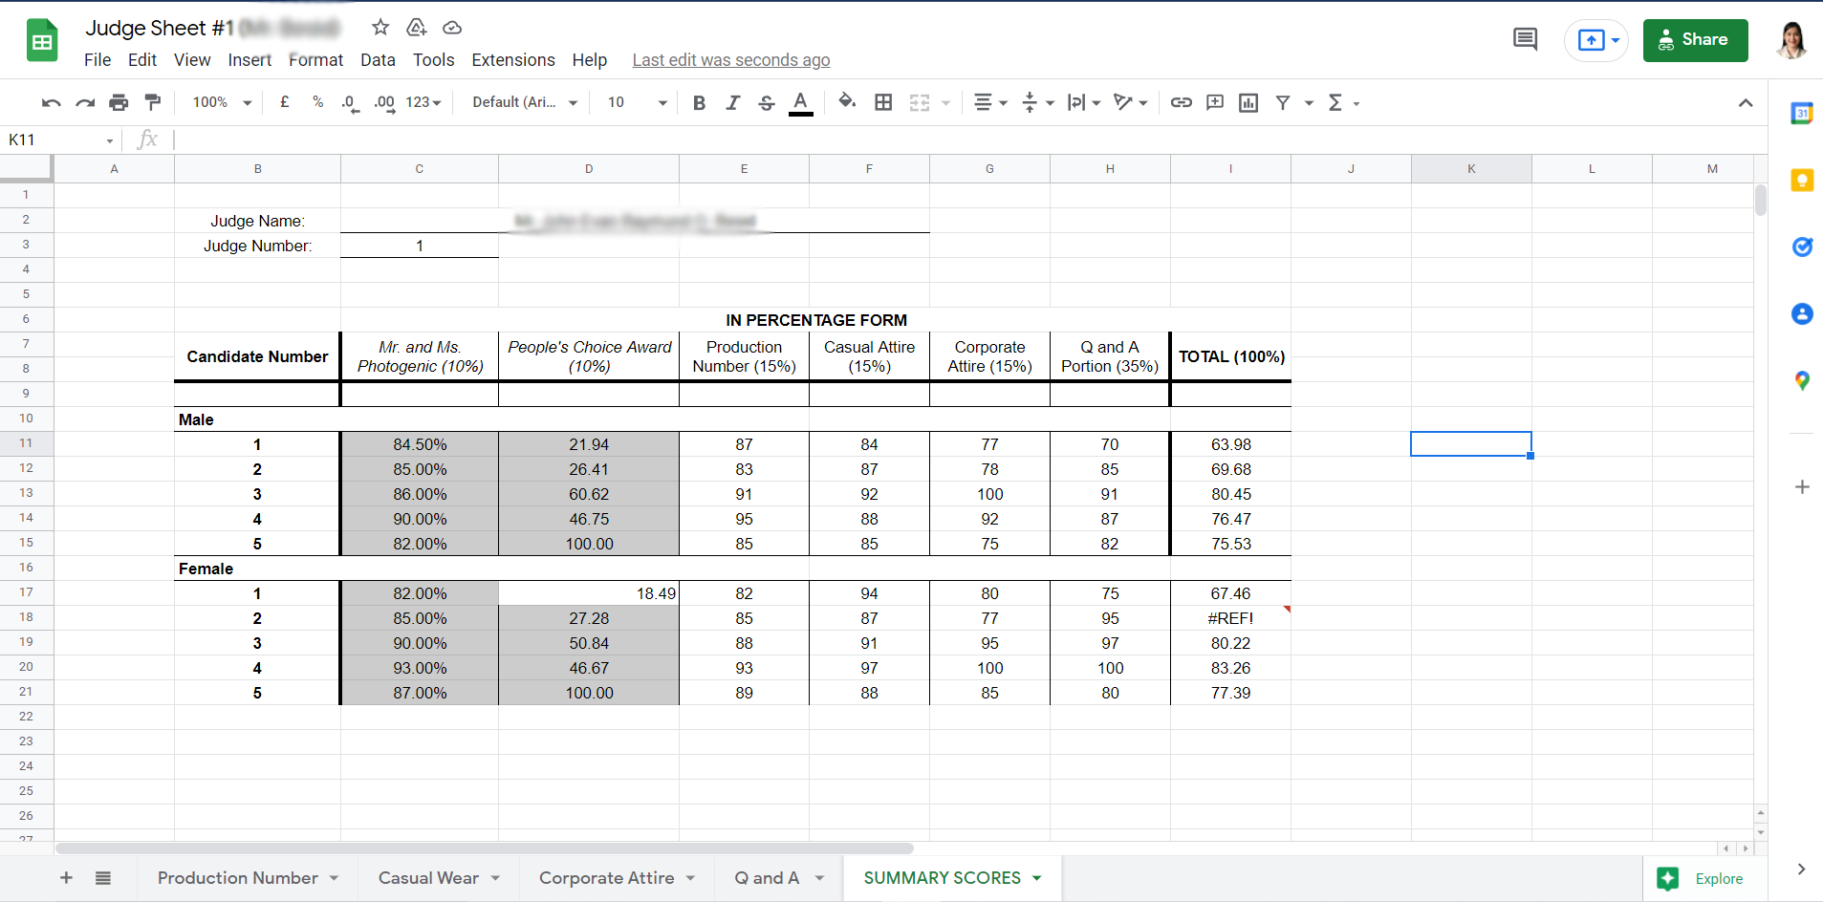1823x902 pixels.
Task: Open the comment history
Action: [x=1526, y=39]
